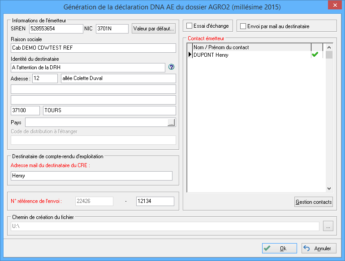The width and height of the screenshot is (345, 261).
Task: Click the row pointer arrow before DUPONT Henry
Action: pos(189,55)
